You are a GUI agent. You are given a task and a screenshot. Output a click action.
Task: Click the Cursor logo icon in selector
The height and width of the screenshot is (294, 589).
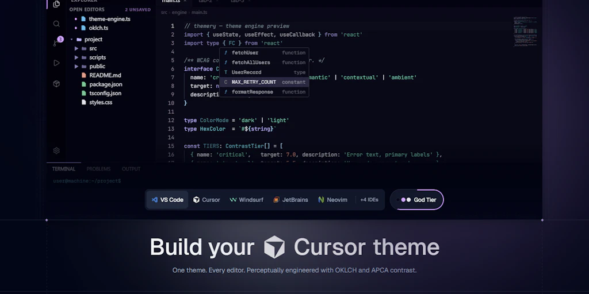[x=196, y=200]
